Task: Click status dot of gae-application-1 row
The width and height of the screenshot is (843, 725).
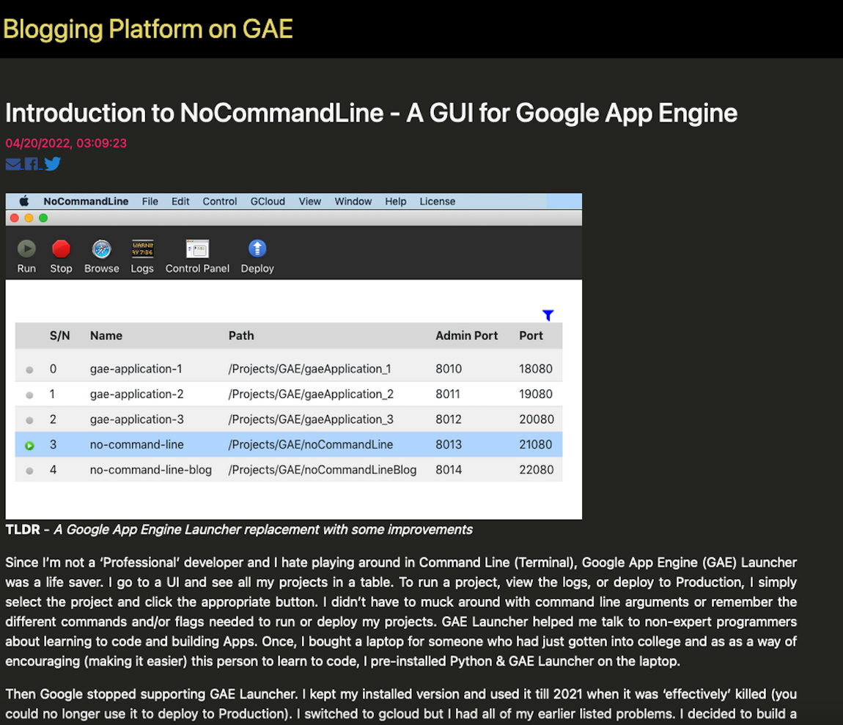Action: pyautogui.click(x=29, y=370)
